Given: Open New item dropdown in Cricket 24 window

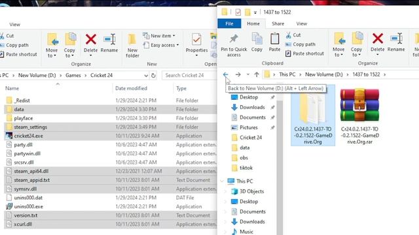Looking at the screenshot, I should (159, 36).
